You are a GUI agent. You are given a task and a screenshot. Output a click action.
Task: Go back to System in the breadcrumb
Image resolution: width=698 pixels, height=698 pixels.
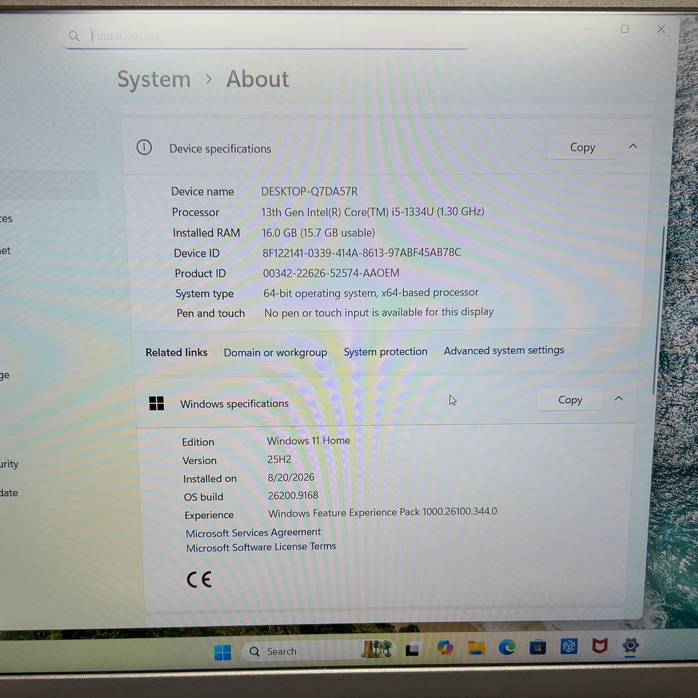click(x=154, y=80)
